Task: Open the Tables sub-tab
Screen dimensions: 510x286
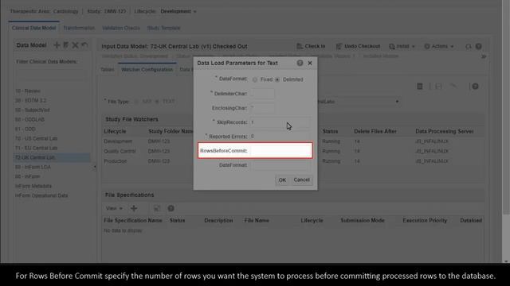Action: (x=107, y=70)
